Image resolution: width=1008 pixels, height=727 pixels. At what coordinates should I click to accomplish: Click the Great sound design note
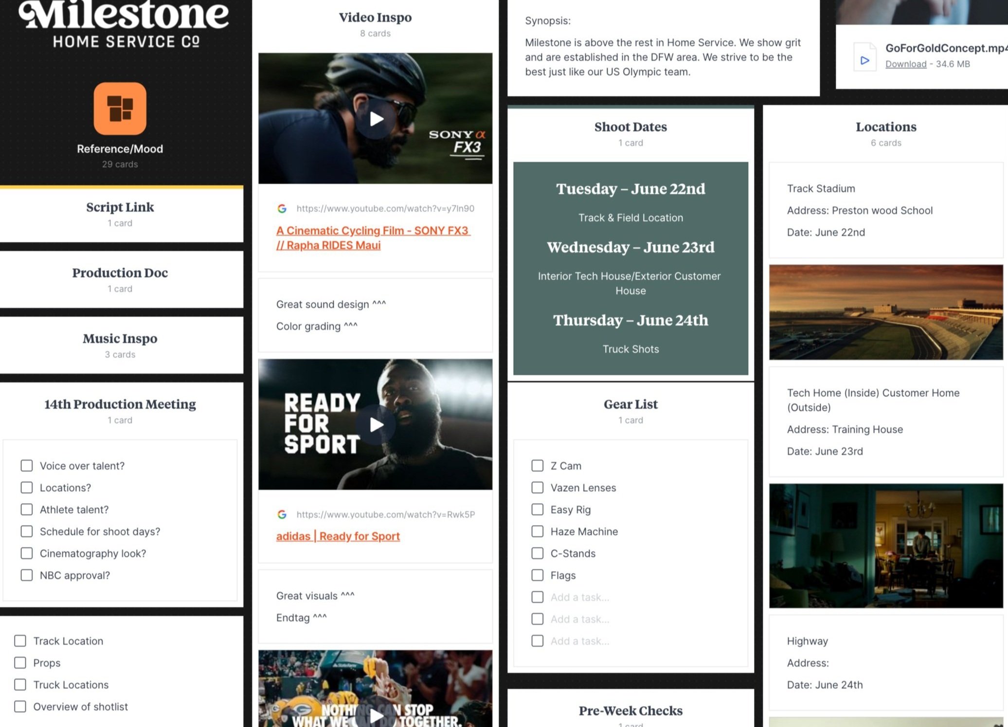click(331, 304)
